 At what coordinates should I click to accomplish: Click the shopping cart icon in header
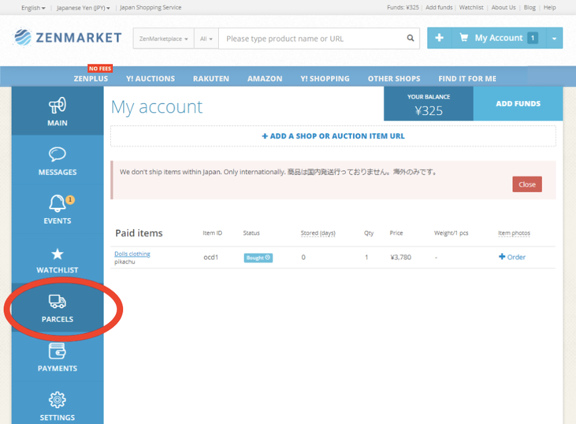click(x=464, y=37)
